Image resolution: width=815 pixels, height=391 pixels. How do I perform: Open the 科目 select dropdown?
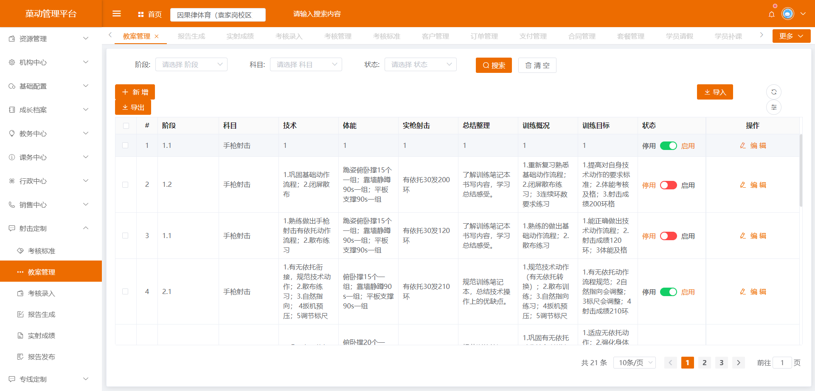pyautogui.click(x=306, y=64)
